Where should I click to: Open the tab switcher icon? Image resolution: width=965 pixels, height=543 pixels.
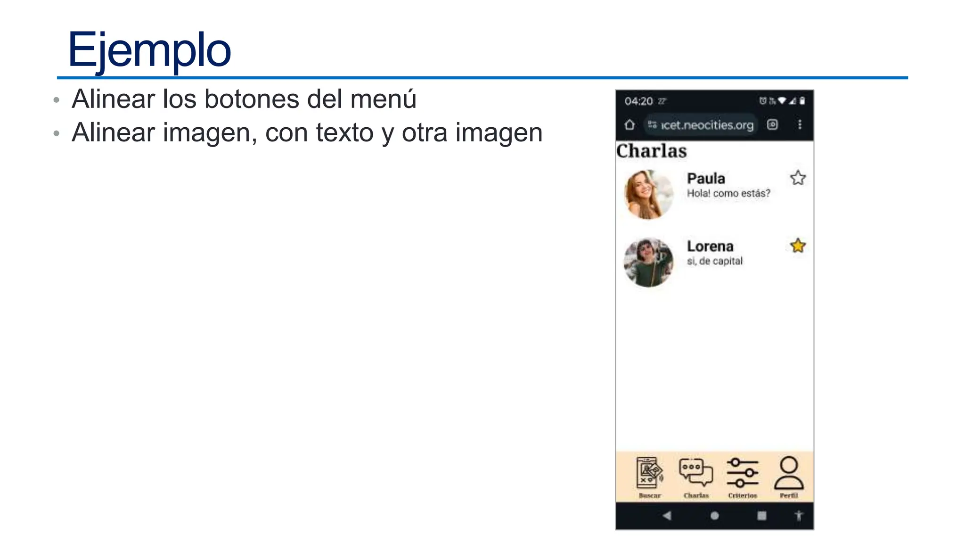[x=772, y=124]
